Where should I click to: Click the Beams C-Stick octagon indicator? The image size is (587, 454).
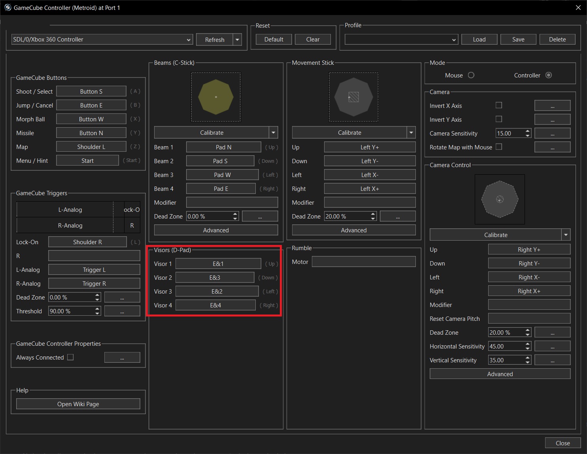click(x=216, y=97)
